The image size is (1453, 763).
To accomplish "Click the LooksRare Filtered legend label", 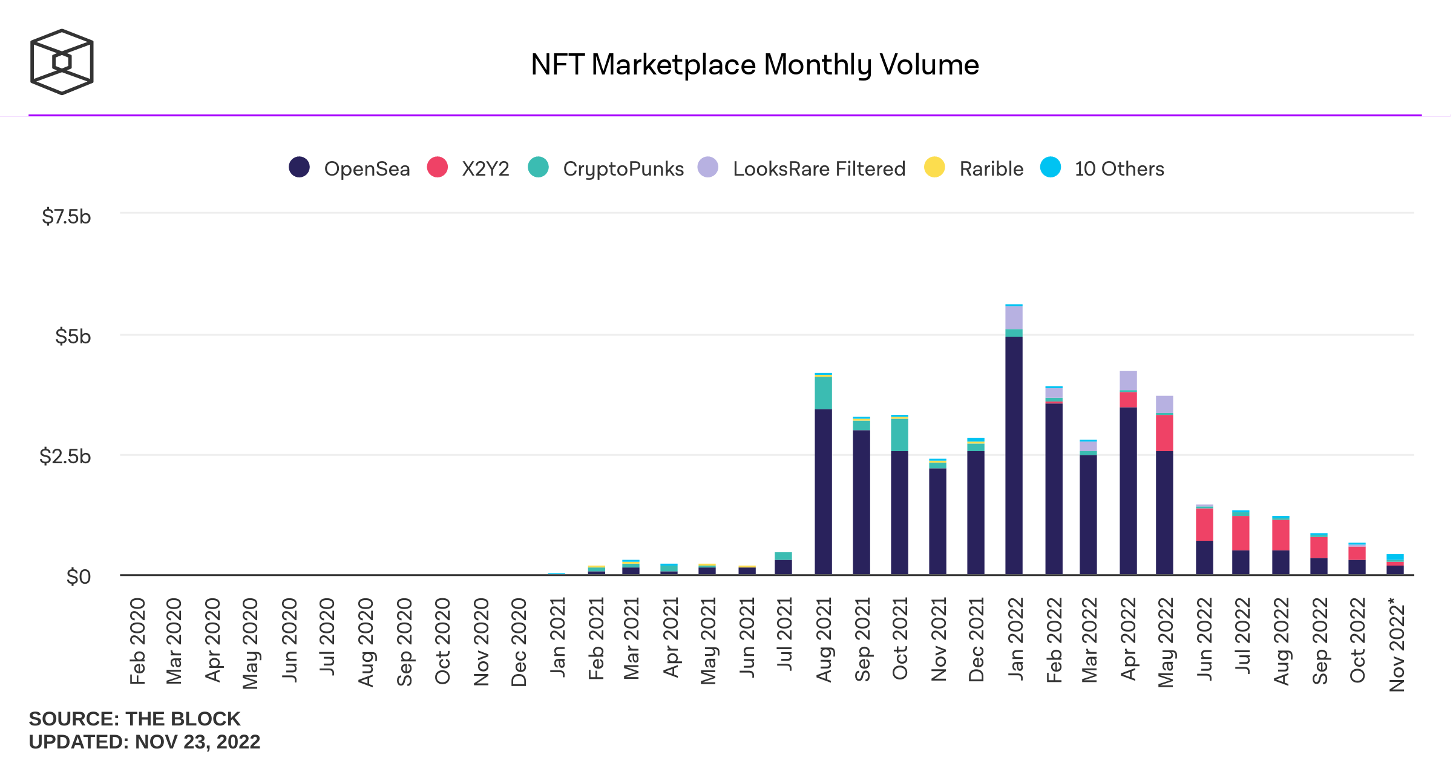I will click(819, 169).
